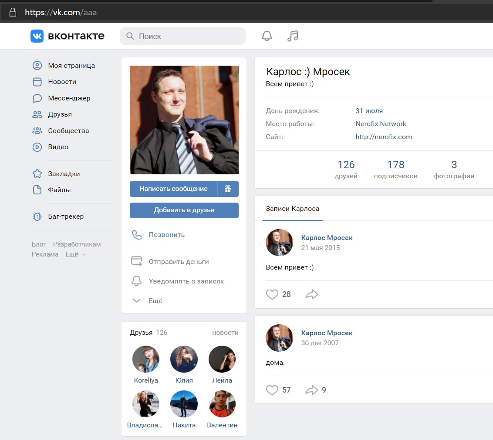Focus the Поиск search field
Image resolution: width=493 pixels, height=440 pixels.
pyautogui.click(x=183, y=36)
